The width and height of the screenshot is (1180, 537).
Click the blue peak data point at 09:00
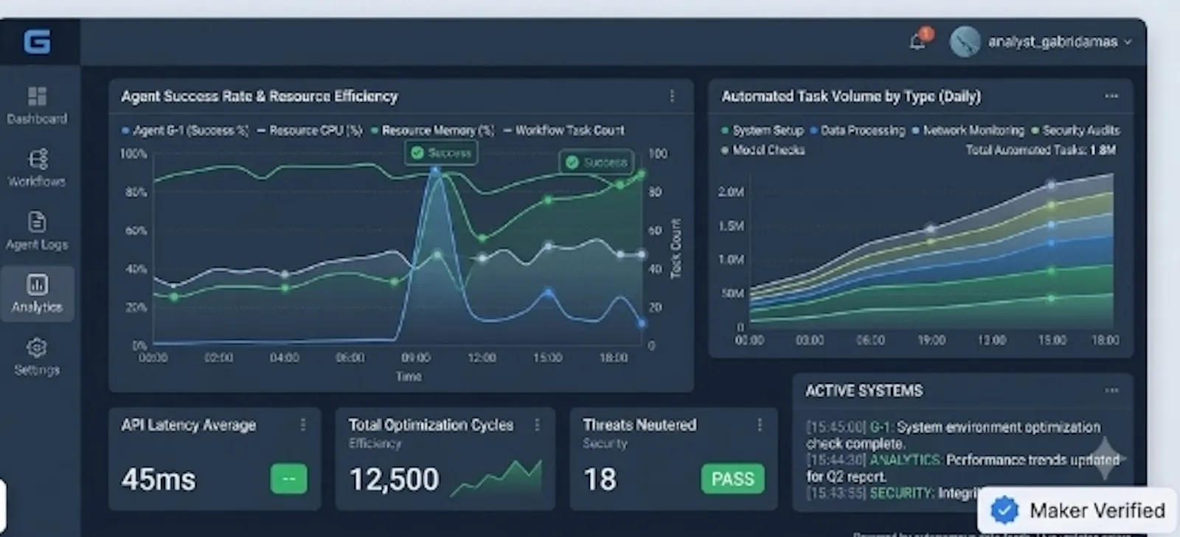(435, 170)
